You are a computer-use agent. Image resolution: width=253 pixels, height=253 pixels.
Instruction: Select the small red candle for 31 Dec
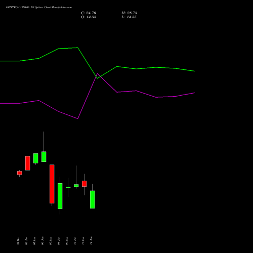[20, 173]
